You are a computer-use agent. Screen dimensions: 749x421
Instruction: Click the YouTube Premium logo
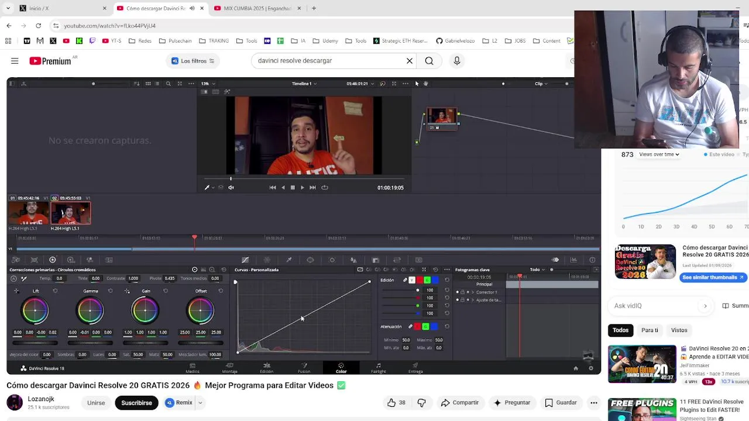pos(50,61)
